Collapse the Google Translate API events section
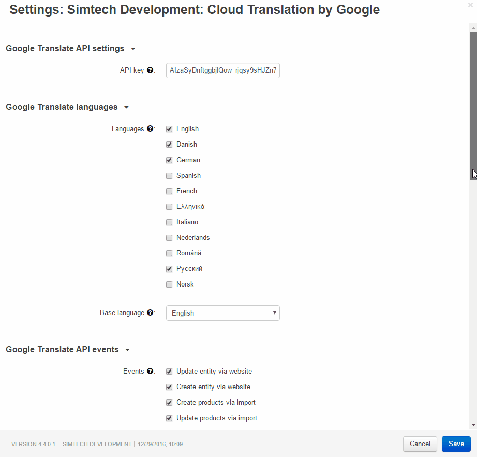Screen dimensions: 477x457 [68, 349]
